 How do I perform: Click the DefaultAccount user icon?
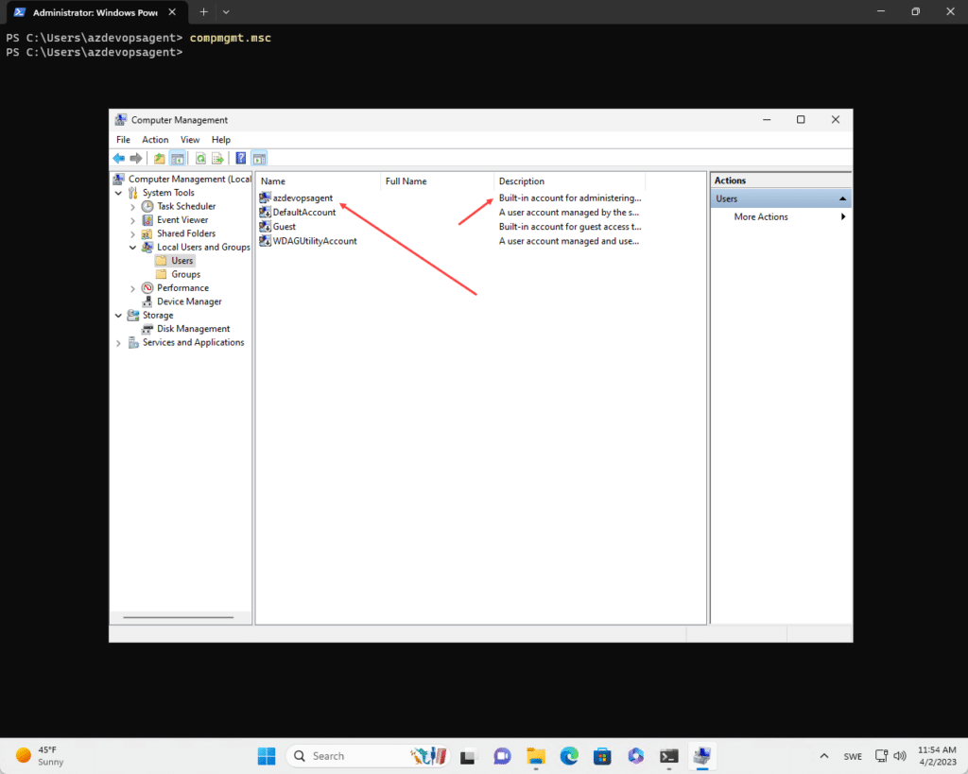click(x=266, y=212)
